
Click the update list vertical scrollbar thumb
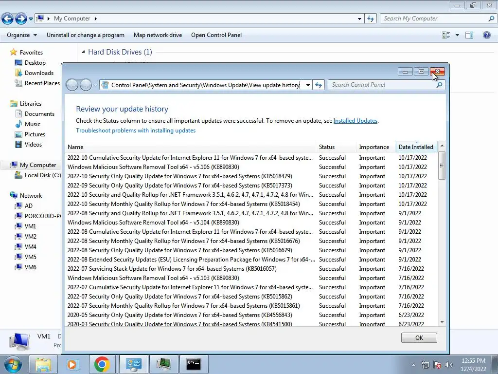pyautogui.click(x=442, y=166)
